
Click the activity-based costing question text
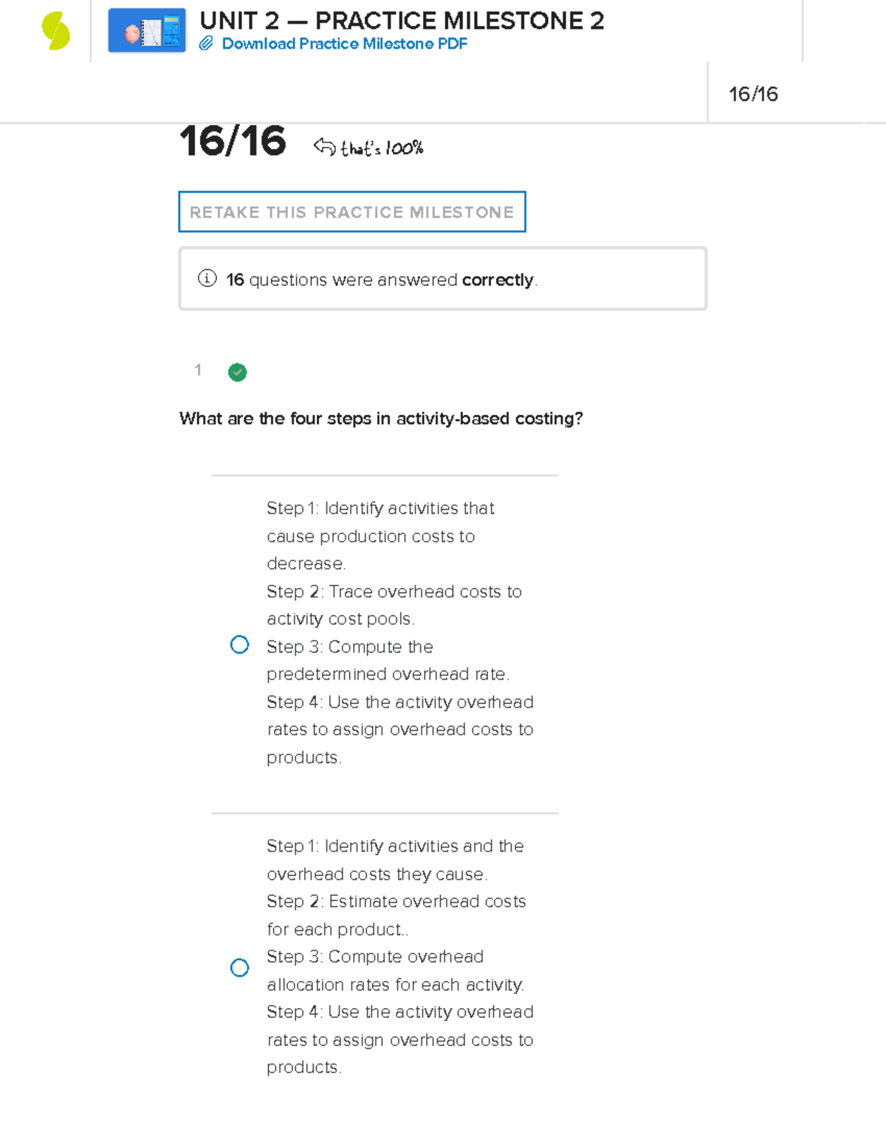coord(381,419)
